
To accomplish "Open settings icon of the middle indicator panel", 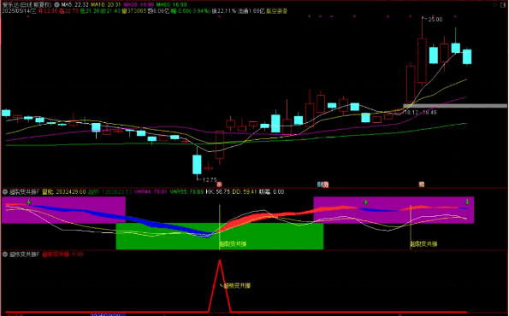I will (x=5, y=192).
